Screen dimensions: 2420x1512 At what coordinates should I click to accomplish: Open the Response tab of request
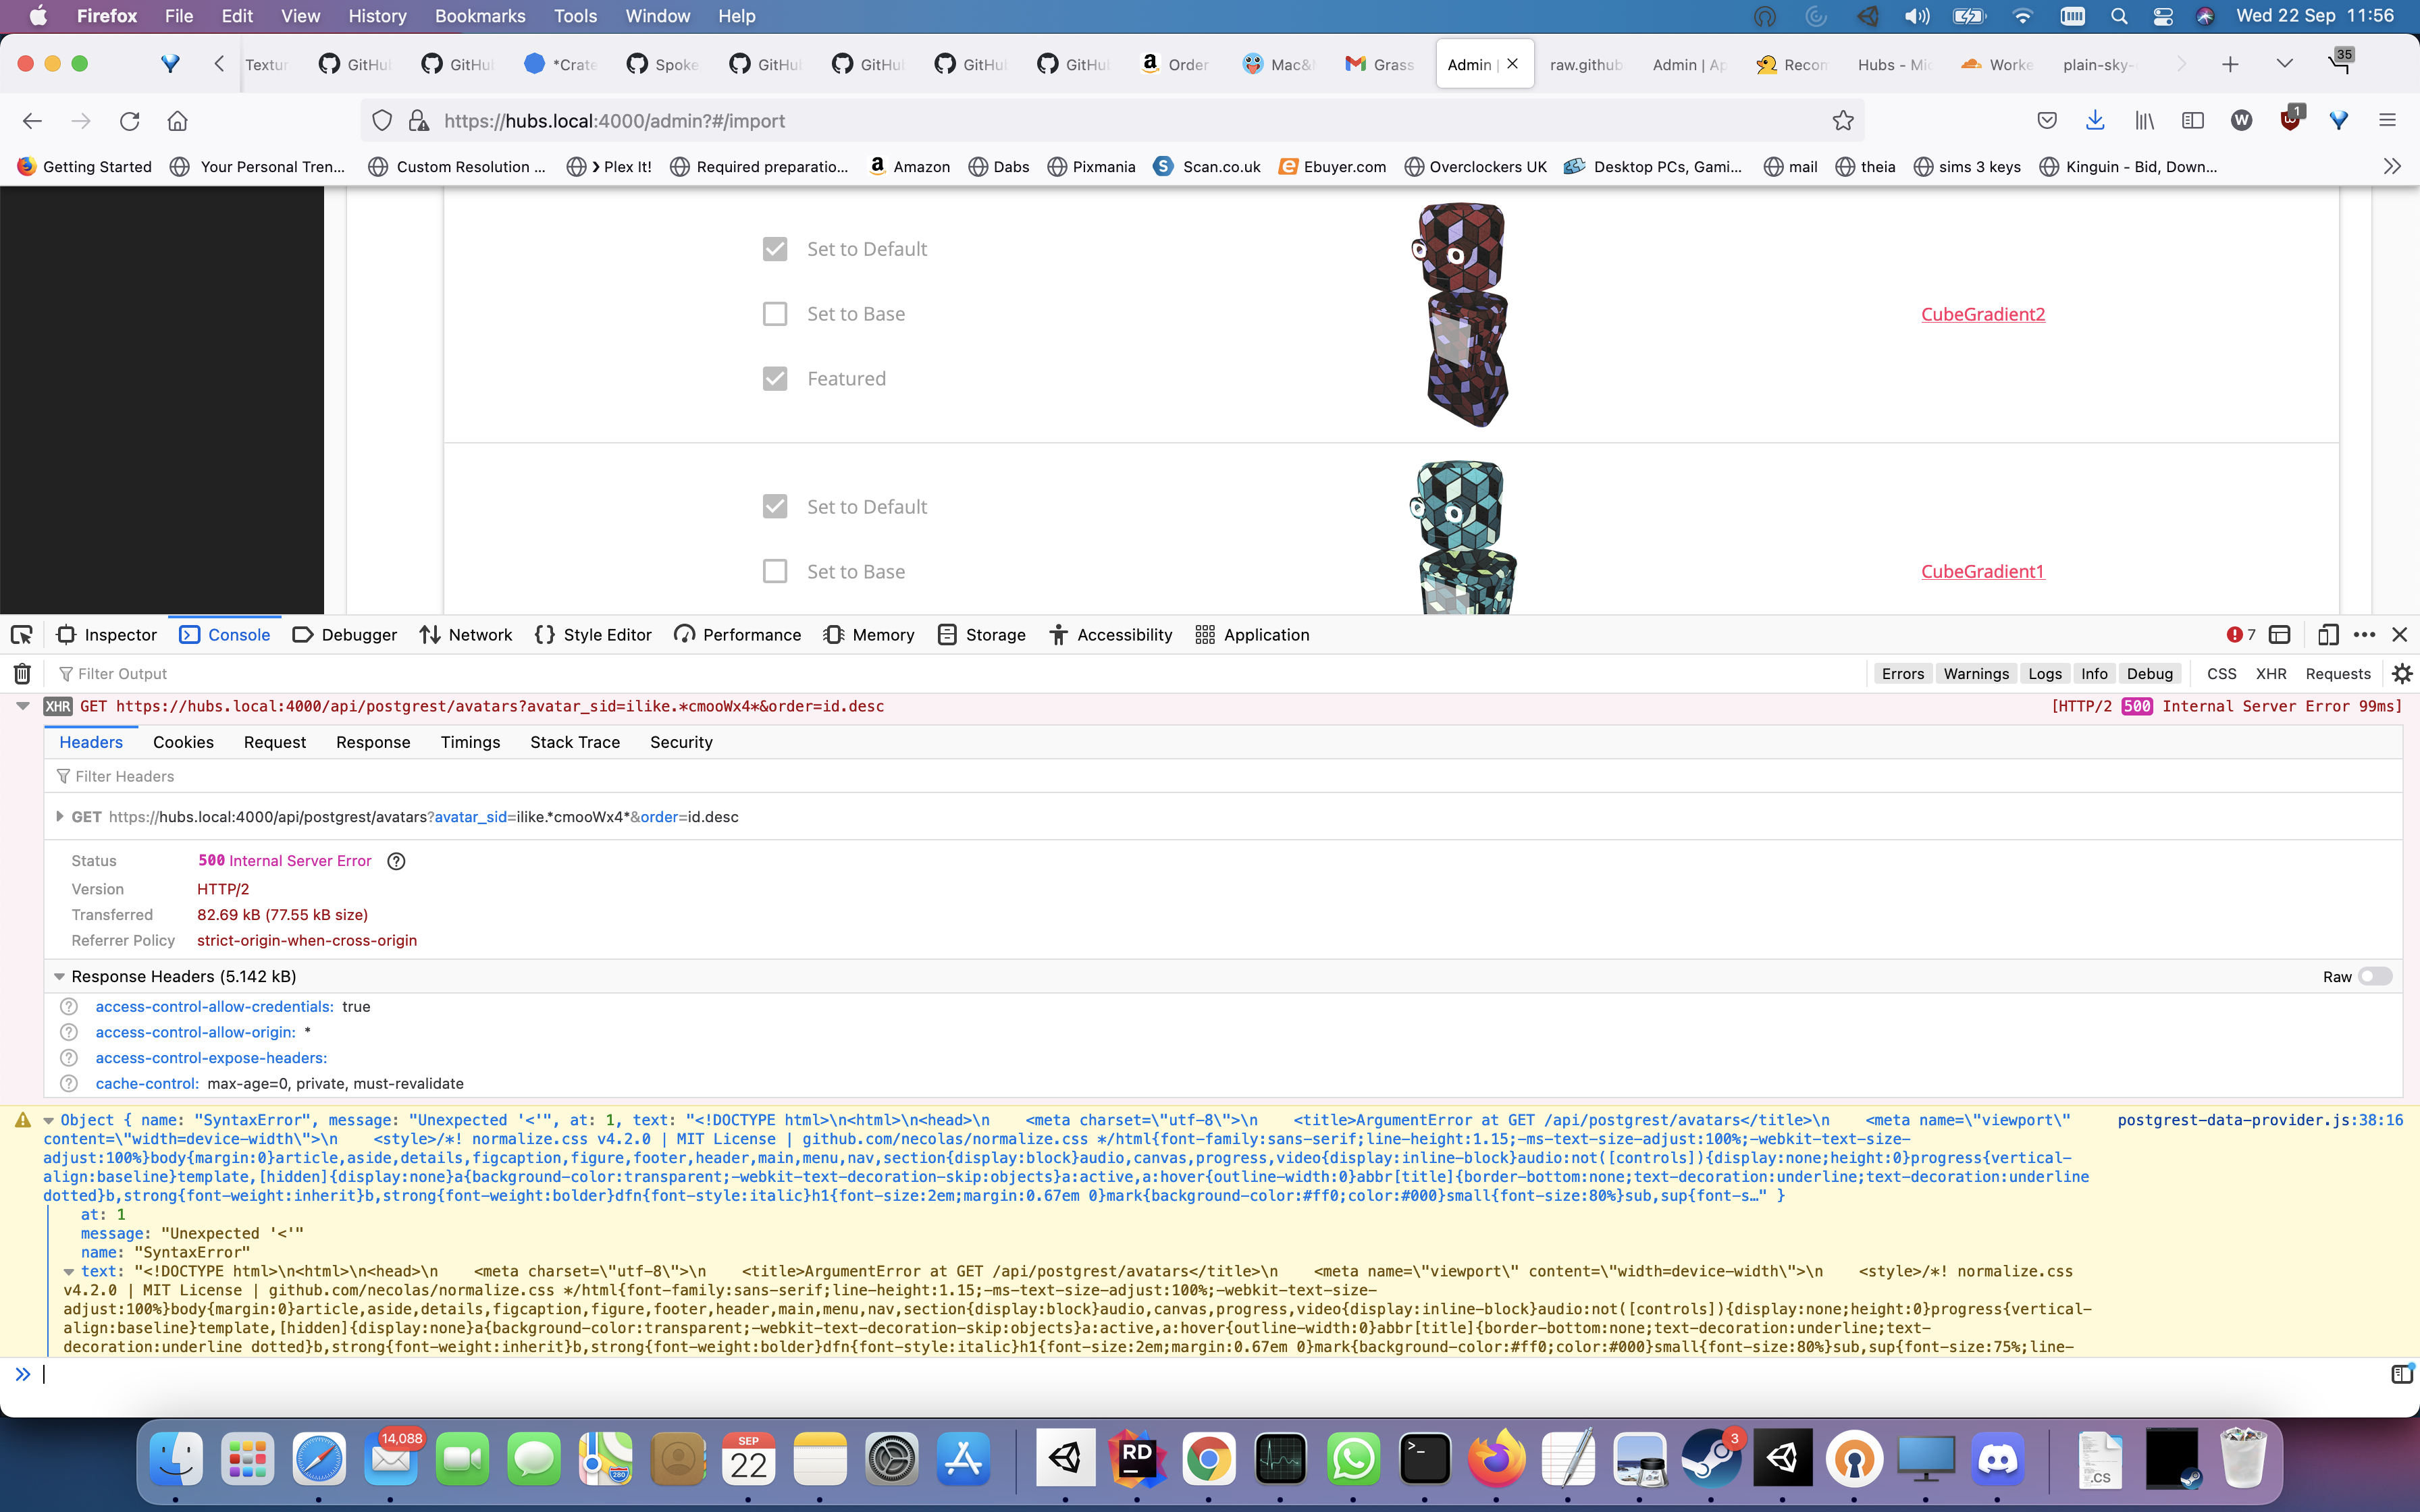pos(373,742)
